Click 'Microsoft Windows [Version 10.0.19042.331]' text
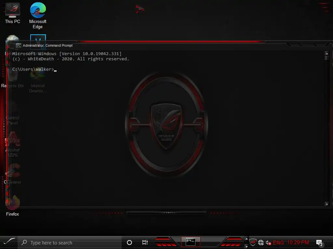Viewport: 333px width, 249px height. (x=67, y=53)
